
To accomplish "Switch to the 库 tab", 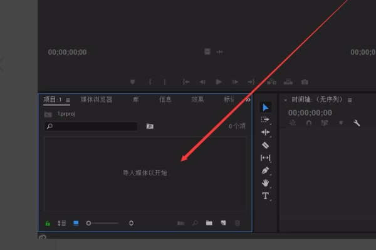I will tap(136, 99).
